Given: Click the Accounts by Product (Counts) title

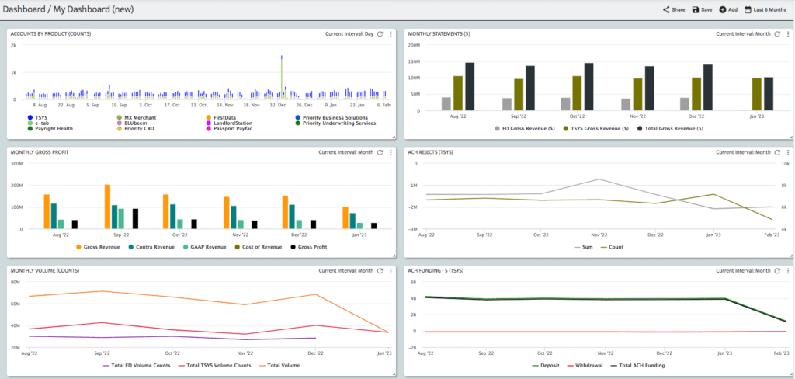Looking at the screenshot, I should click(50, 34).
